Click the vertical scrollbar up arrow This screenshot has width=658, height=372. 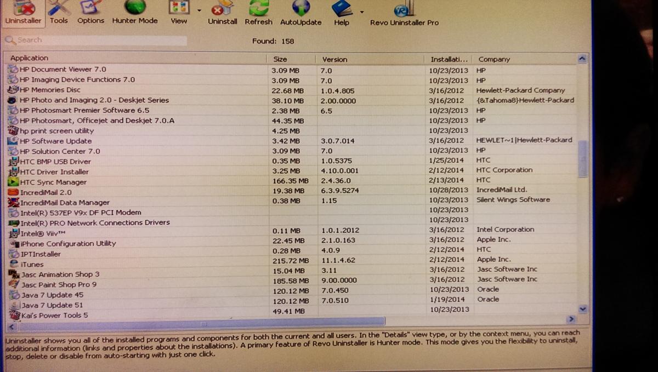click(582, 59)
